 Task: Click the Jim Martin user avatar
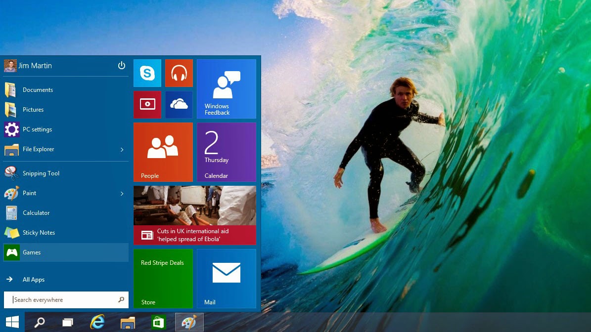10,66
